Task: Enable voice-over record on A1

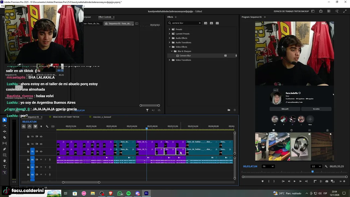Action: pos(50,160)
